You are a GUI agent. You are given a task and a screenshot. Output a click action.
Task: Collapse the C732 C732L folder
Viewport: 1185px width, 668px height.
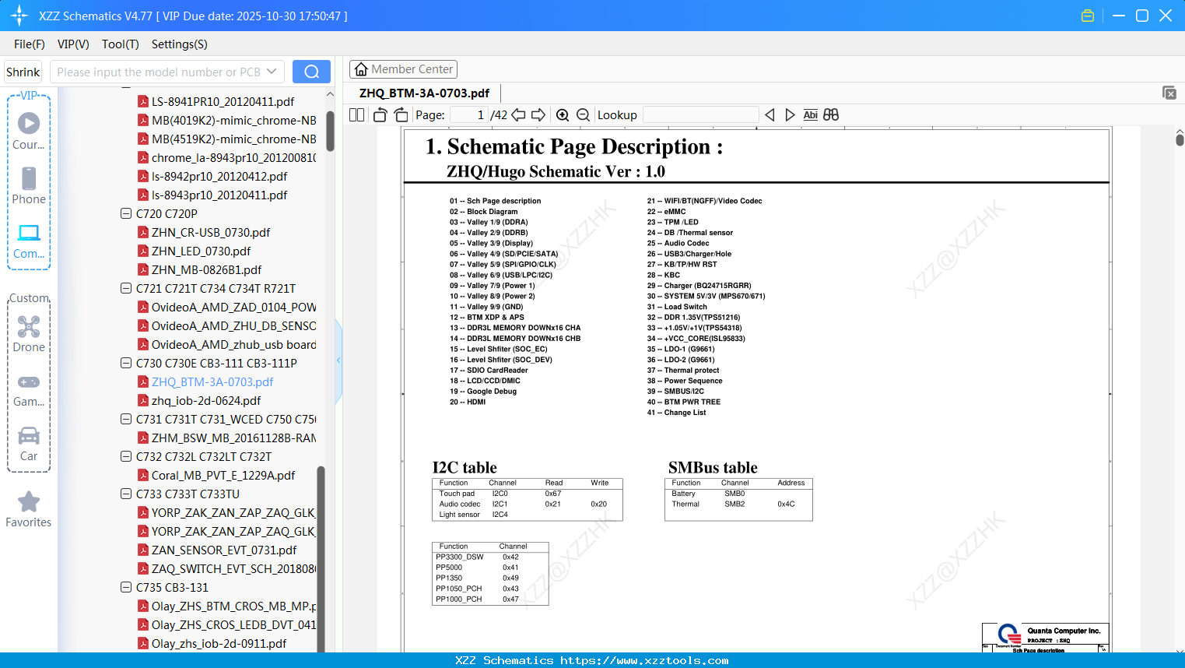(x=126, y=456)
